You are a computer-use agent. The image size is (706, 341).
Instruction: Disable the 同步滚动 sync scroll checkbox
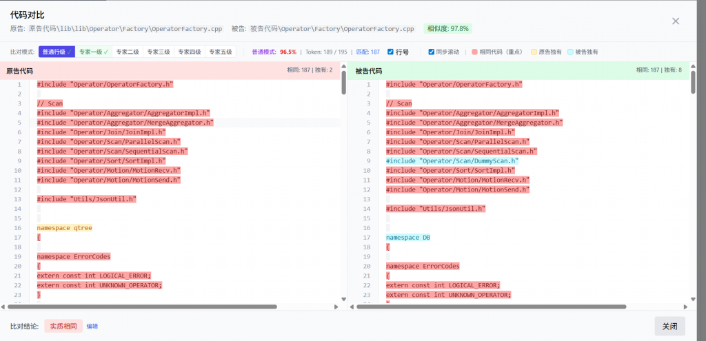click(x=432, y=52)
